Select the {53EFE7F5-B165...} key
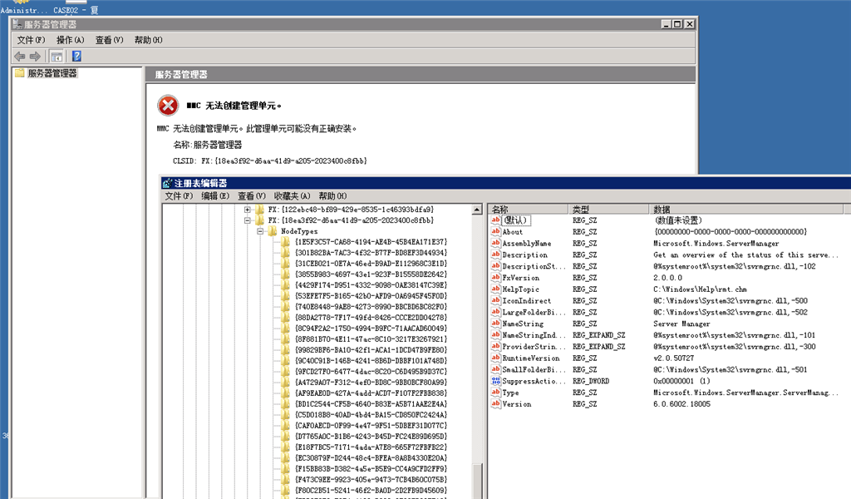Viewport: 851px width, 499px height. tap(371, 296)
